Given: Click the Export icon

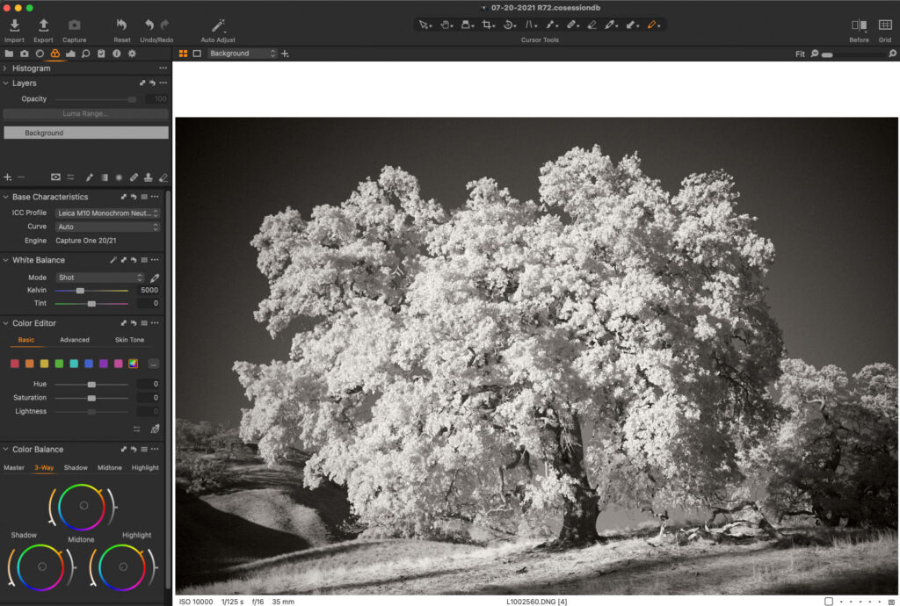Looking at the screenshot, I should (x=43, y=25).
